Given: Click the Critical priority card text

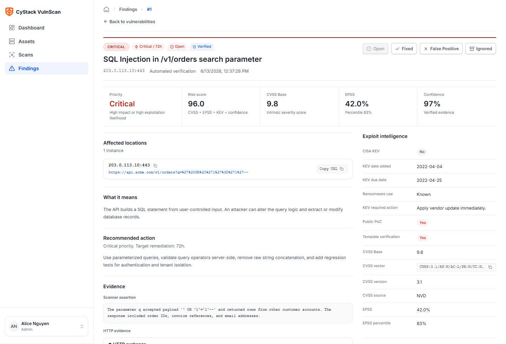Looking at the screenshot, I should click(x=122, y=104).
